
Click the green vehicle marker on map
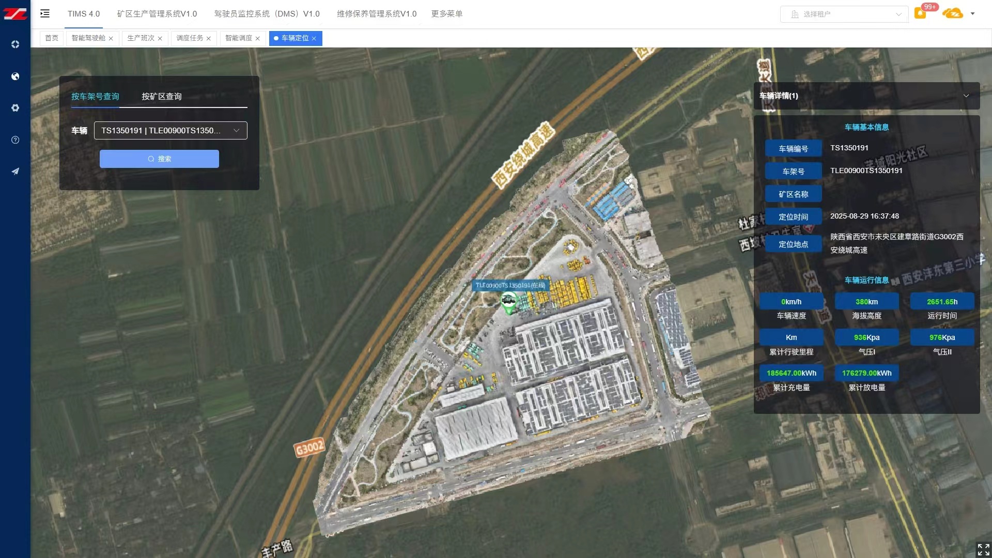[x=508, y=303]
